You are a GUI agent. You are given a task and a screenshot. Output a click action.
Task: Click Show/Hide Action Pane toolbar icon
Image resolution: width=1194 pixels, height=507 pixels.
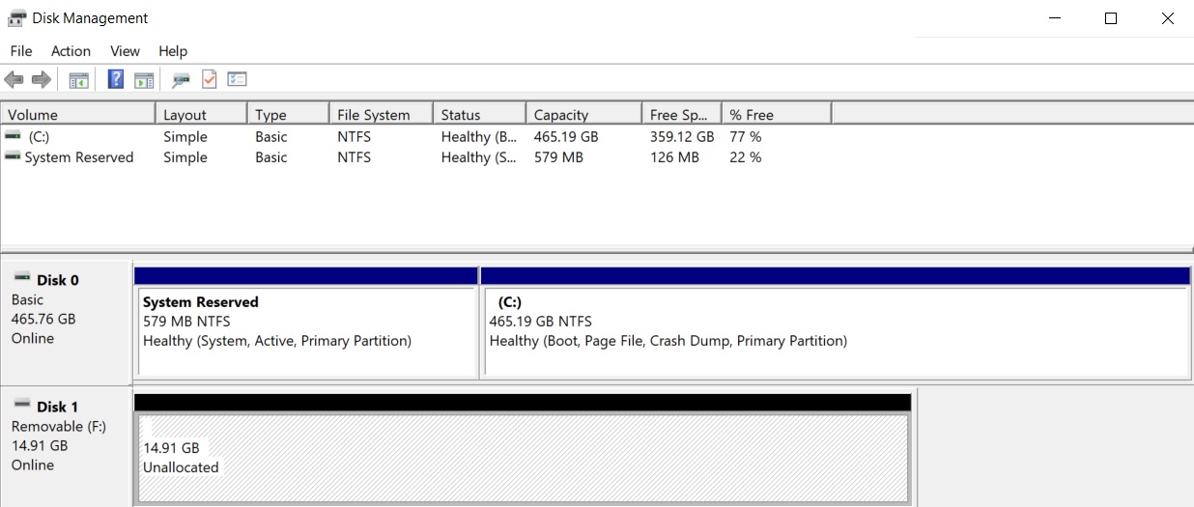pyautogui.click(x=144, y=80)
